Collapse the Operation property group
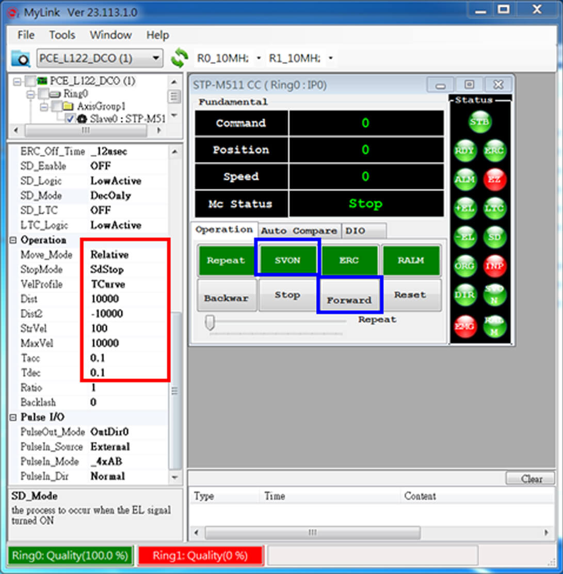563x574 pixels. [13, 240]
